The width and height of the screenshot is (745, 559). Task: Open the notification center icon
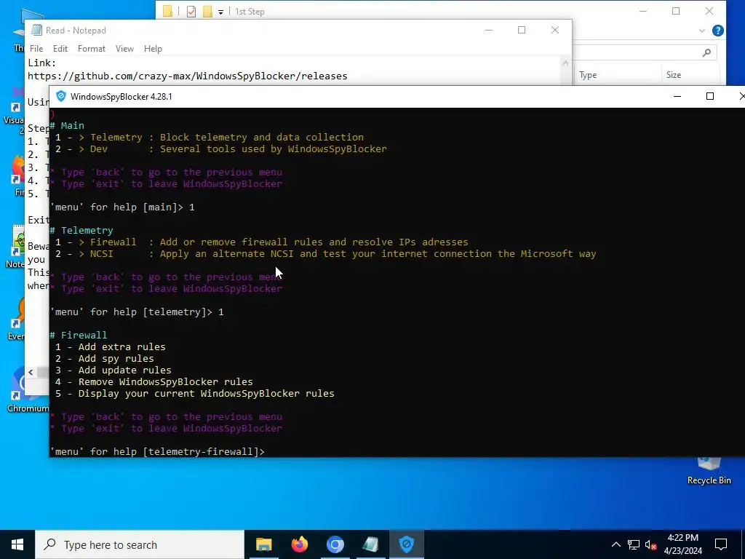[721, 544]
